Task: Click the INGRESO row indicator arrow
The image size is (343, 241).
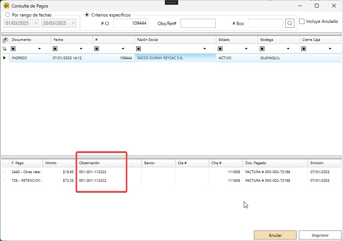Action: (x=4, y=58)
